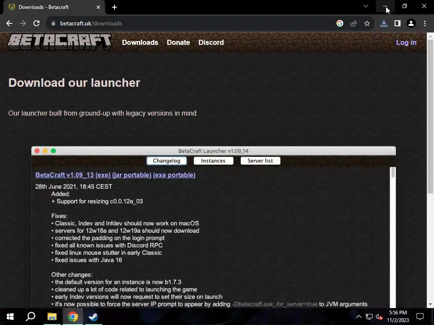Open the Downloads nav link
434x325 pixels.
click(140, 42)
